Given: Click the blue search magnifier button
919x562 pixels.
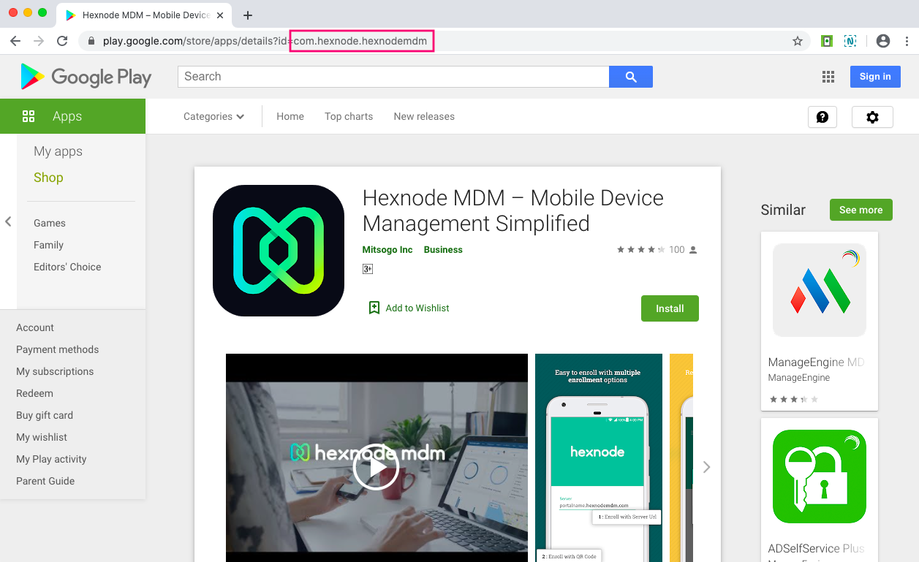Looking at the screenshot, I should coord(631,77).
